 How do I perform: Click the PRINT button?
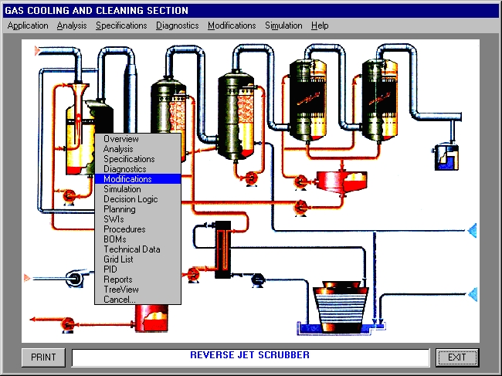coord(43,357)
